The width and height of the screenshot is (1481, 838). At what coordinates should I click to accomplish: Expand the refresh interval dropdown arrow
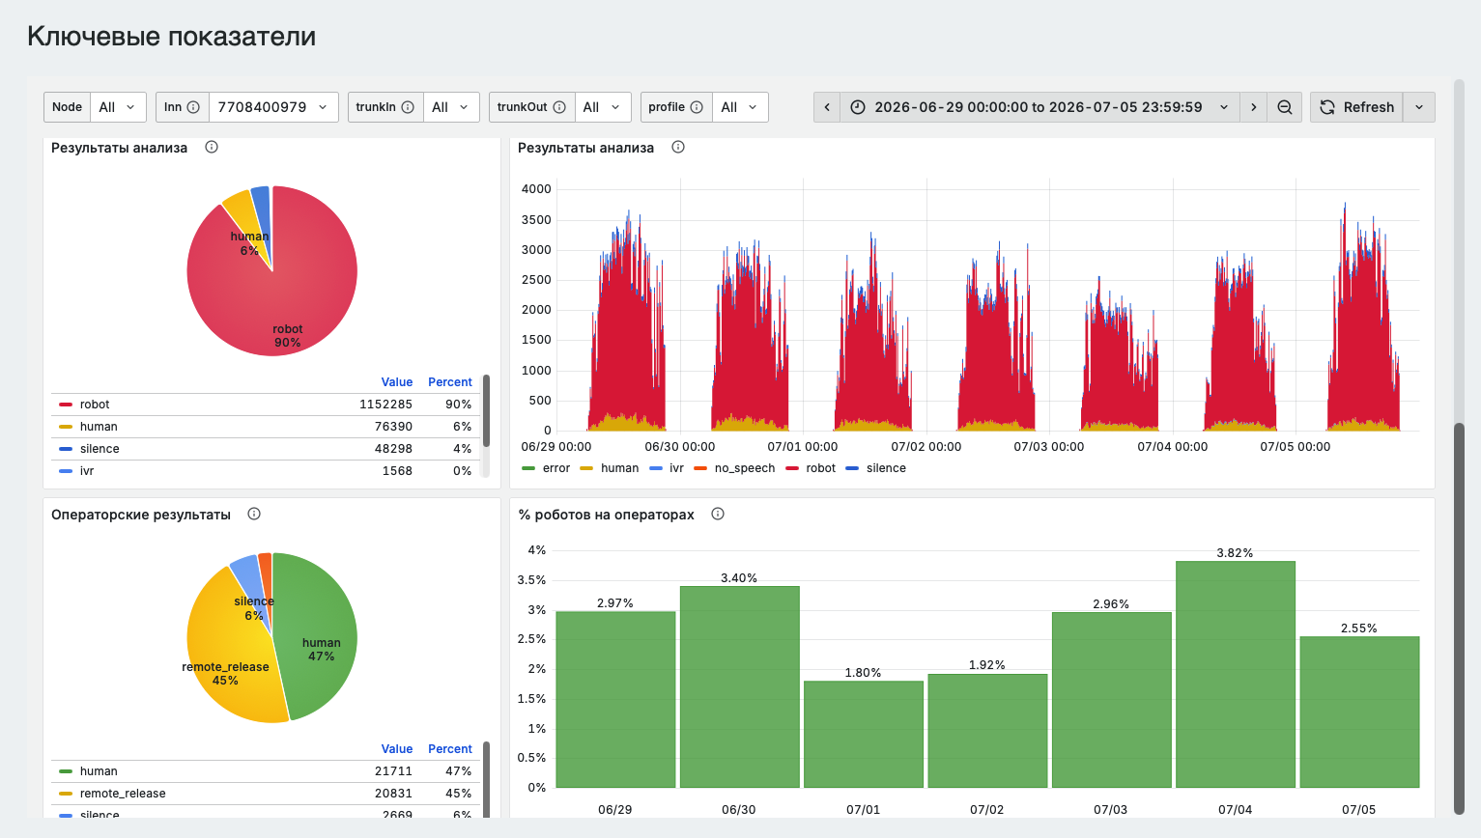[x=1419, y=107]
